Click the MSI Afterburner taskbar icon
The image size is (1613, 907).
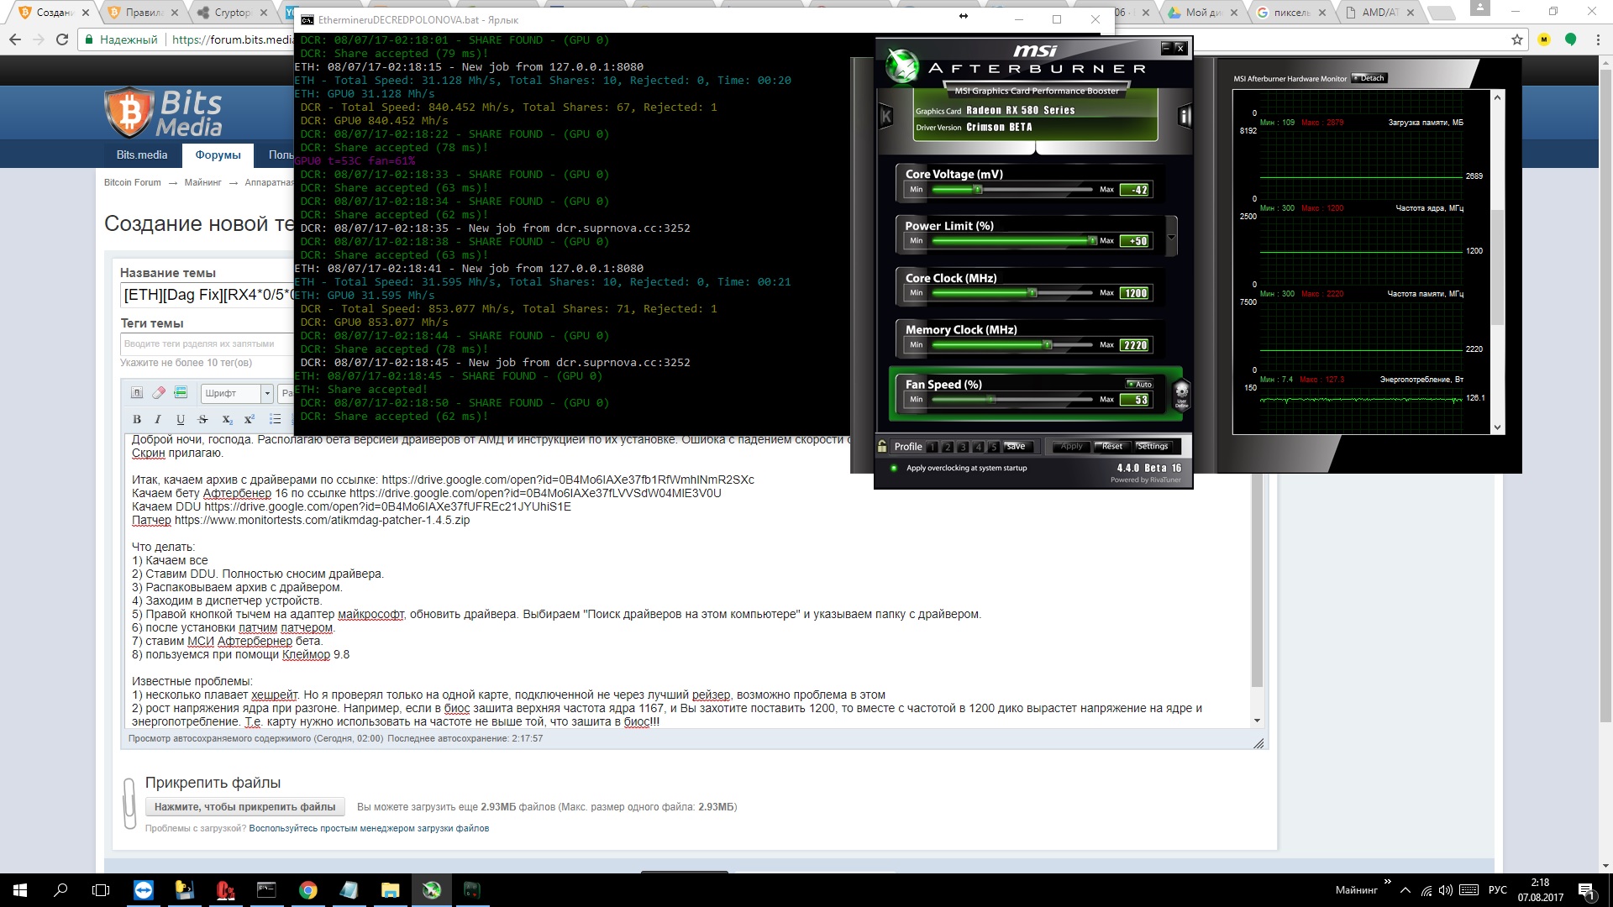432,890
